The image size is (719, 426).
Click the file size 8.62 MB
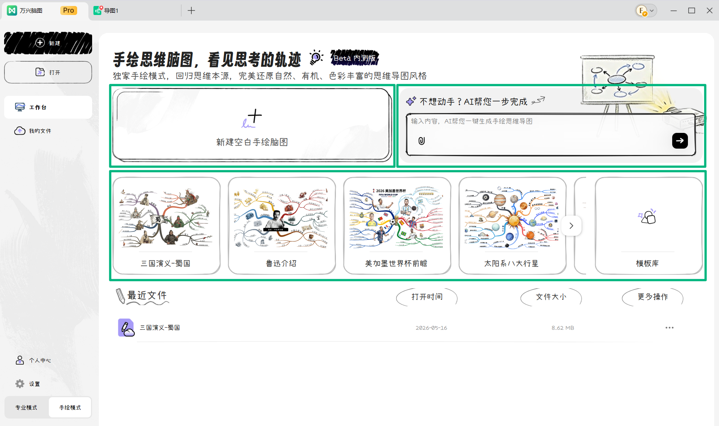[562, 328]
